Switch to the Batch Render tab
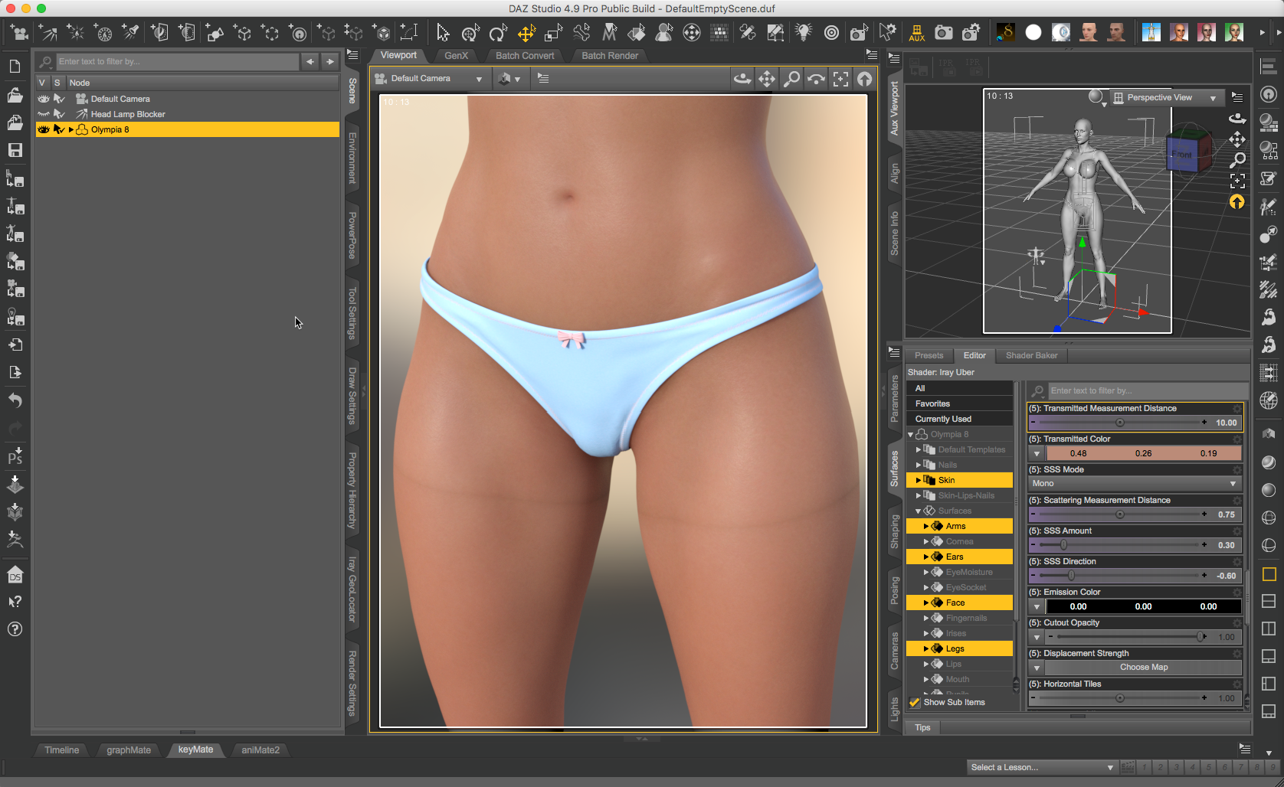The image size is (1284, 787). [x=609, y=56]
